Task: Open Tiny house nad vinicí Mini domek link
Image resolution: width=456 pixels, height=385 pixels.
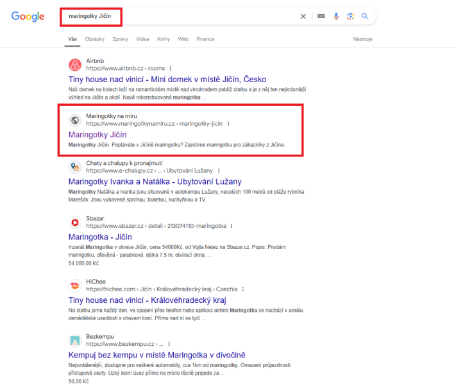Action: point(167,79)
